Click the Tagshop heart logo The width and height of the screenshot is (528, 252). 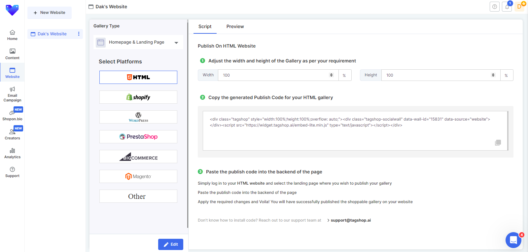point(12,10)
